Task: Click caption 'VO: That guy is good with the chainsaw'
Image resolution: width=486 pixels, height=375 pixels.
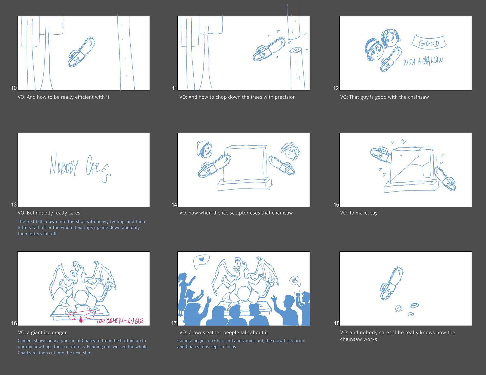Action: pos(384,97)
